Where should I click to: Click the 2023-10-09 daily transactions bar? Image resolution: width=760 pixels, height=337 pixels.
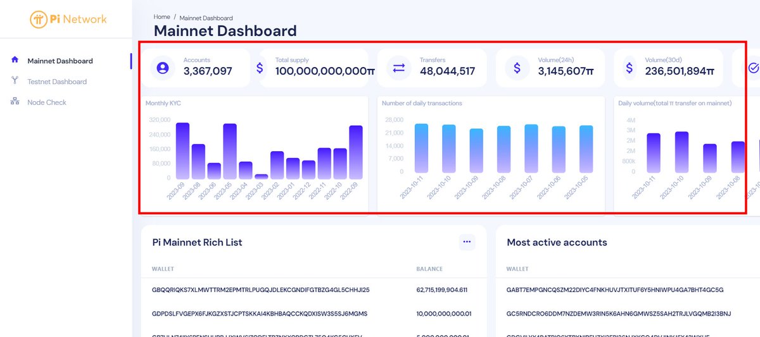tap(476, 150)
